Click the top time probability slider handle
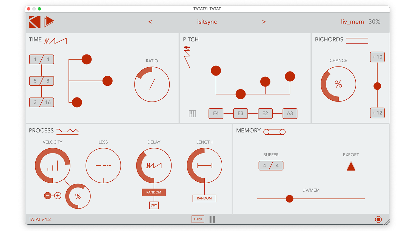The width and height of the screenshot is (411, 231). tap(87, 59)
